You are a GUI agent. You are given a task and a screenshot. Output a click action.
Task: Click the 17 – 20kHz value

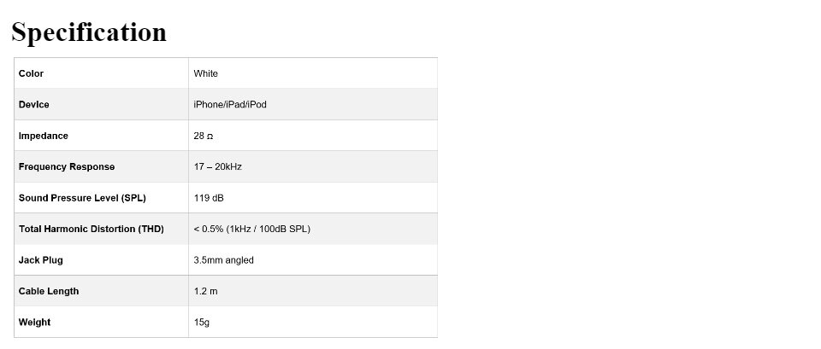pos(217,166)
